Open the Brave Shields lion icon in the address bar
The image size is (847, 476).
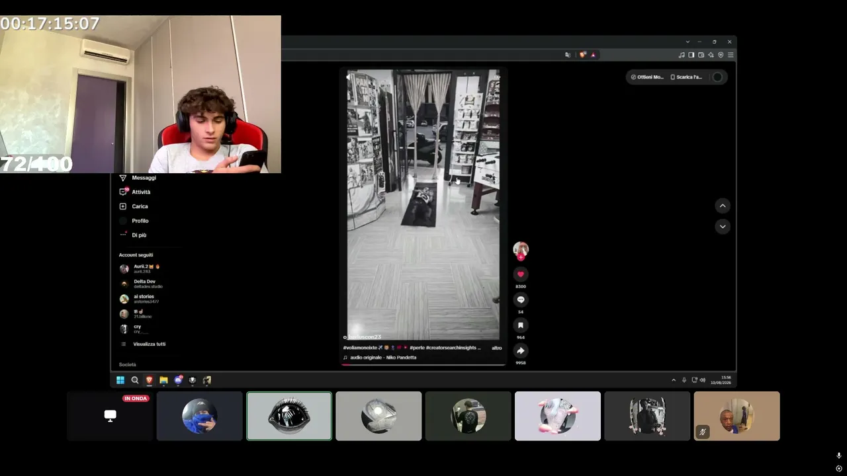(x=582, y=55)
